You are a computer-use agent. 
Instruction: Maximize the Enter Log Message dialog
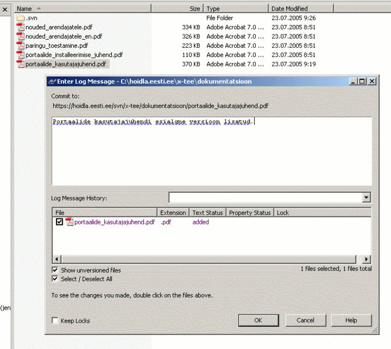coord(362,82)
